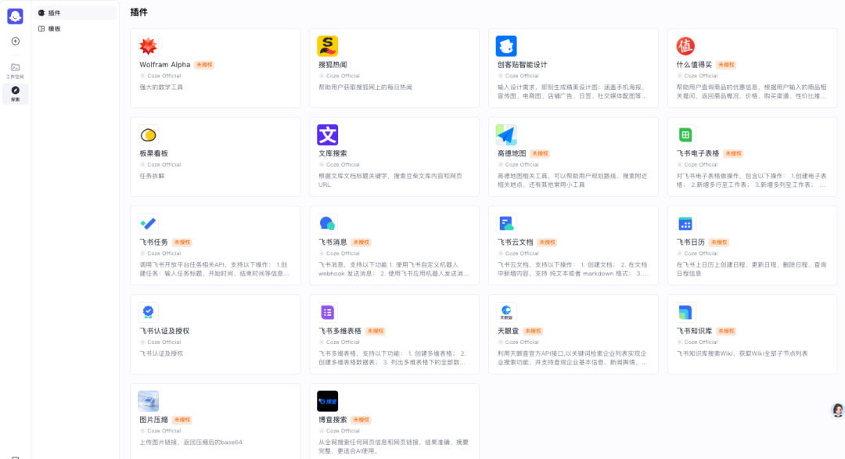Click the Coze logo in sidebar
This screenshot has height=459, width=845.
15,14
